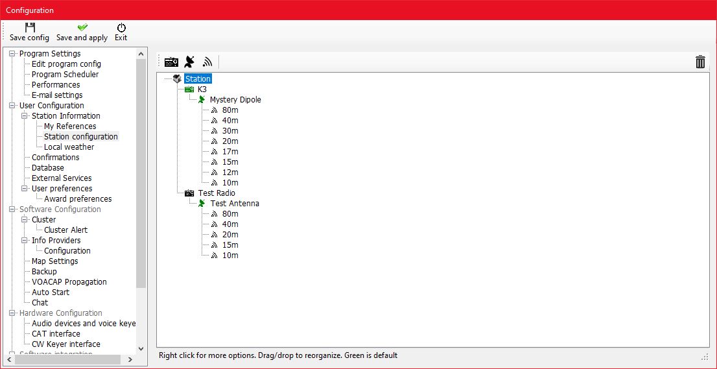Select the Test Radio label
The height and width of the screenshot is (369, 717).
[x=217, y=193]
